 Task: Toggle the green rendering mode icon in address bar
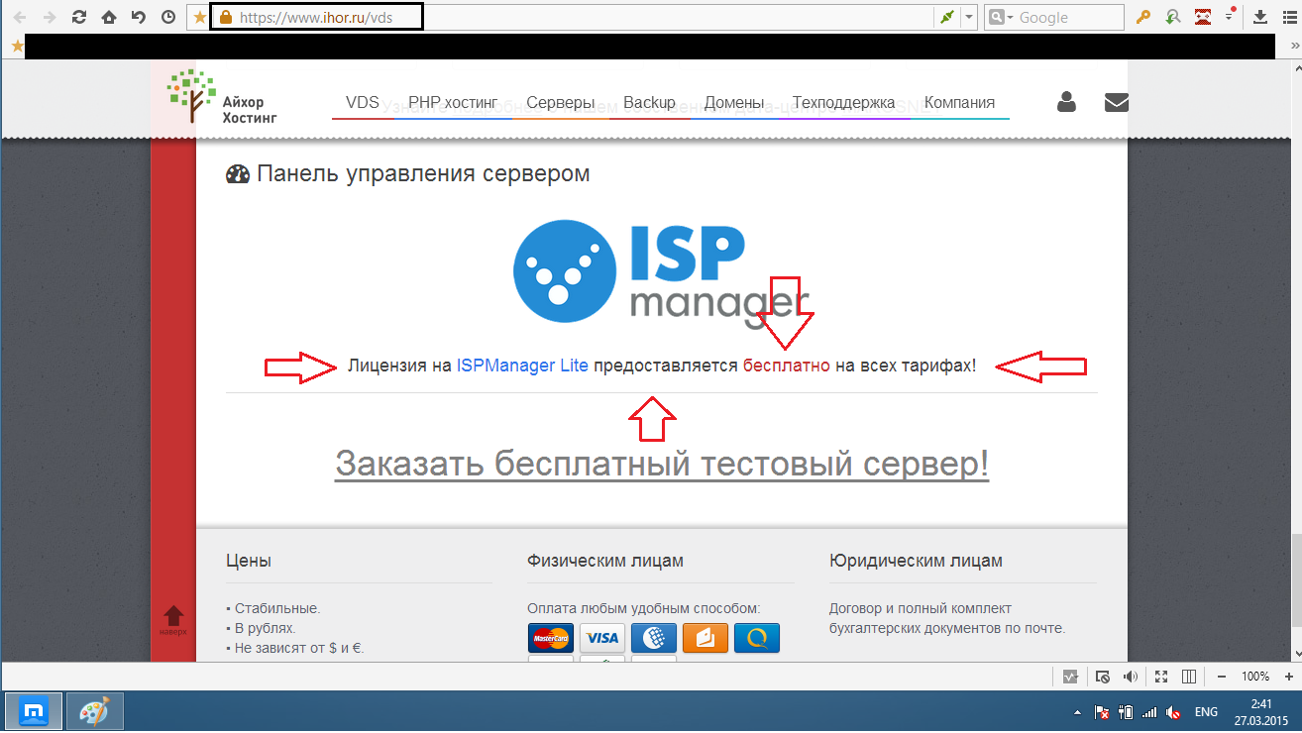pyautogui.click(x=947, y=17)
